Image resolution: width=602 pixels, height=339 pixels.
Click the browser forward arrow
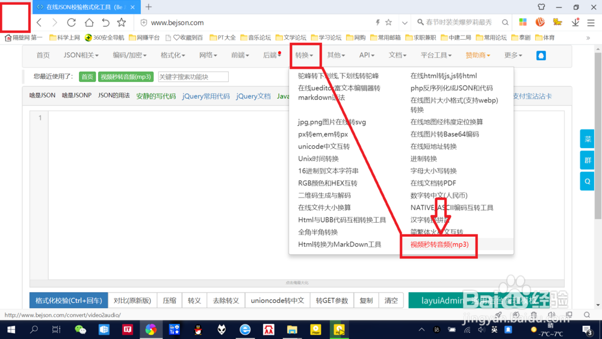[x=55, y=22]
